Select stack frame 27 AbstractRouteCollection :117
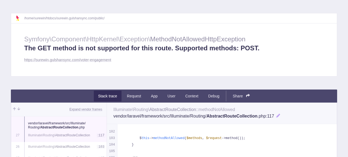The height and width of the screenshot is (157, 348). (59, 129)
